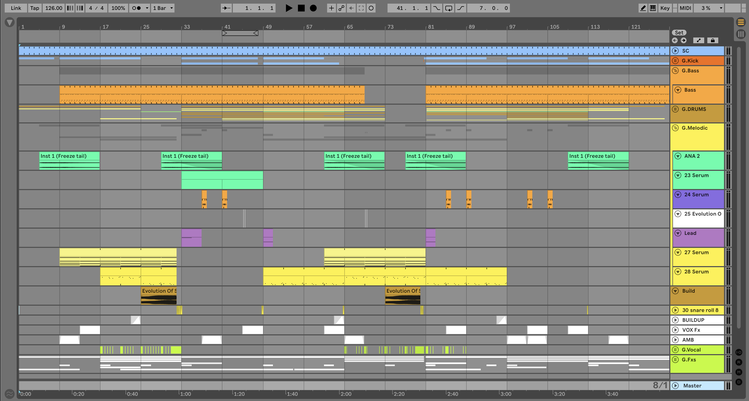Open the 1 Bar quantization dropdown
The image size is (749, 401).
(163, 8)
